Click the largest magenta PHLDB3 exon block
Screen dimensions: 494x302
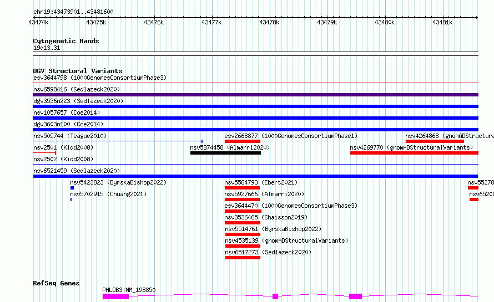pos(115,296)
